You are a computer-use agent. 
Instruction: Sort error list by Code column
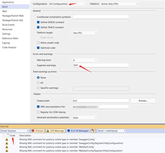pos(13,135)
